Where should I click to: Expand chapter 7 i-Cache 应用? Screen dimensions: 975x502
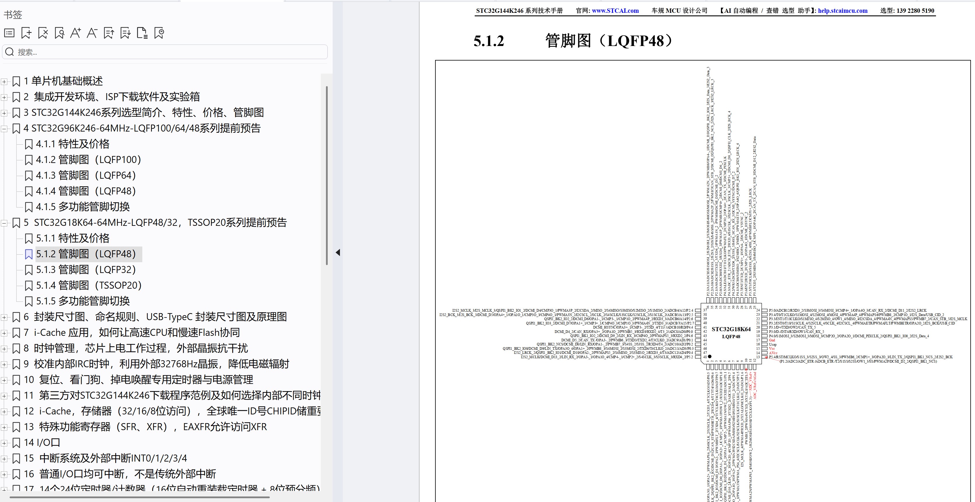point(4,333)
